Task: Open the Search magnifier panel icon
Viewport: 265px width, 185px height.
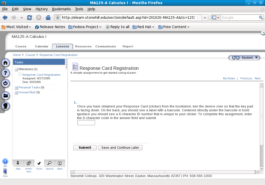Action: [49, 163]
